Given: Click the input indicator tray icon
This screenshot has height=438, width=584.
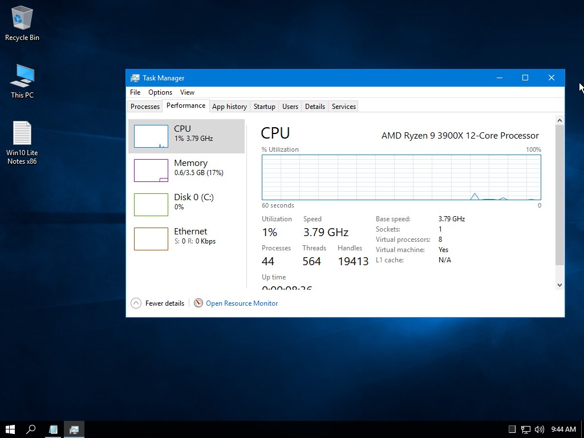Looking at the screenshot, I should (x=512, y=429).
